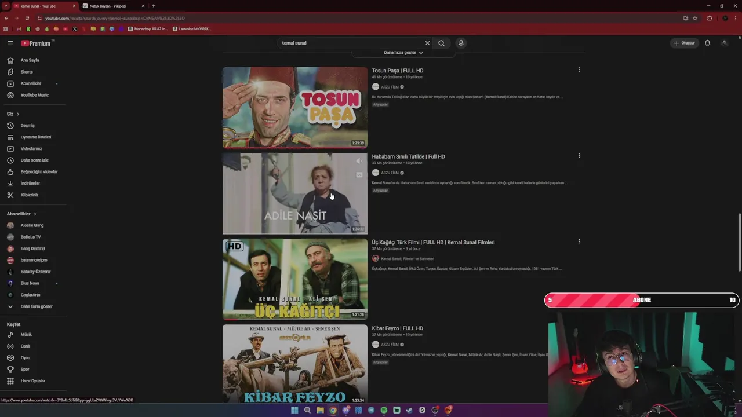Open batesmotelpro channel subscription
Image resolution: width=742 pixels, height=417 pixels.
pos(33,260)
